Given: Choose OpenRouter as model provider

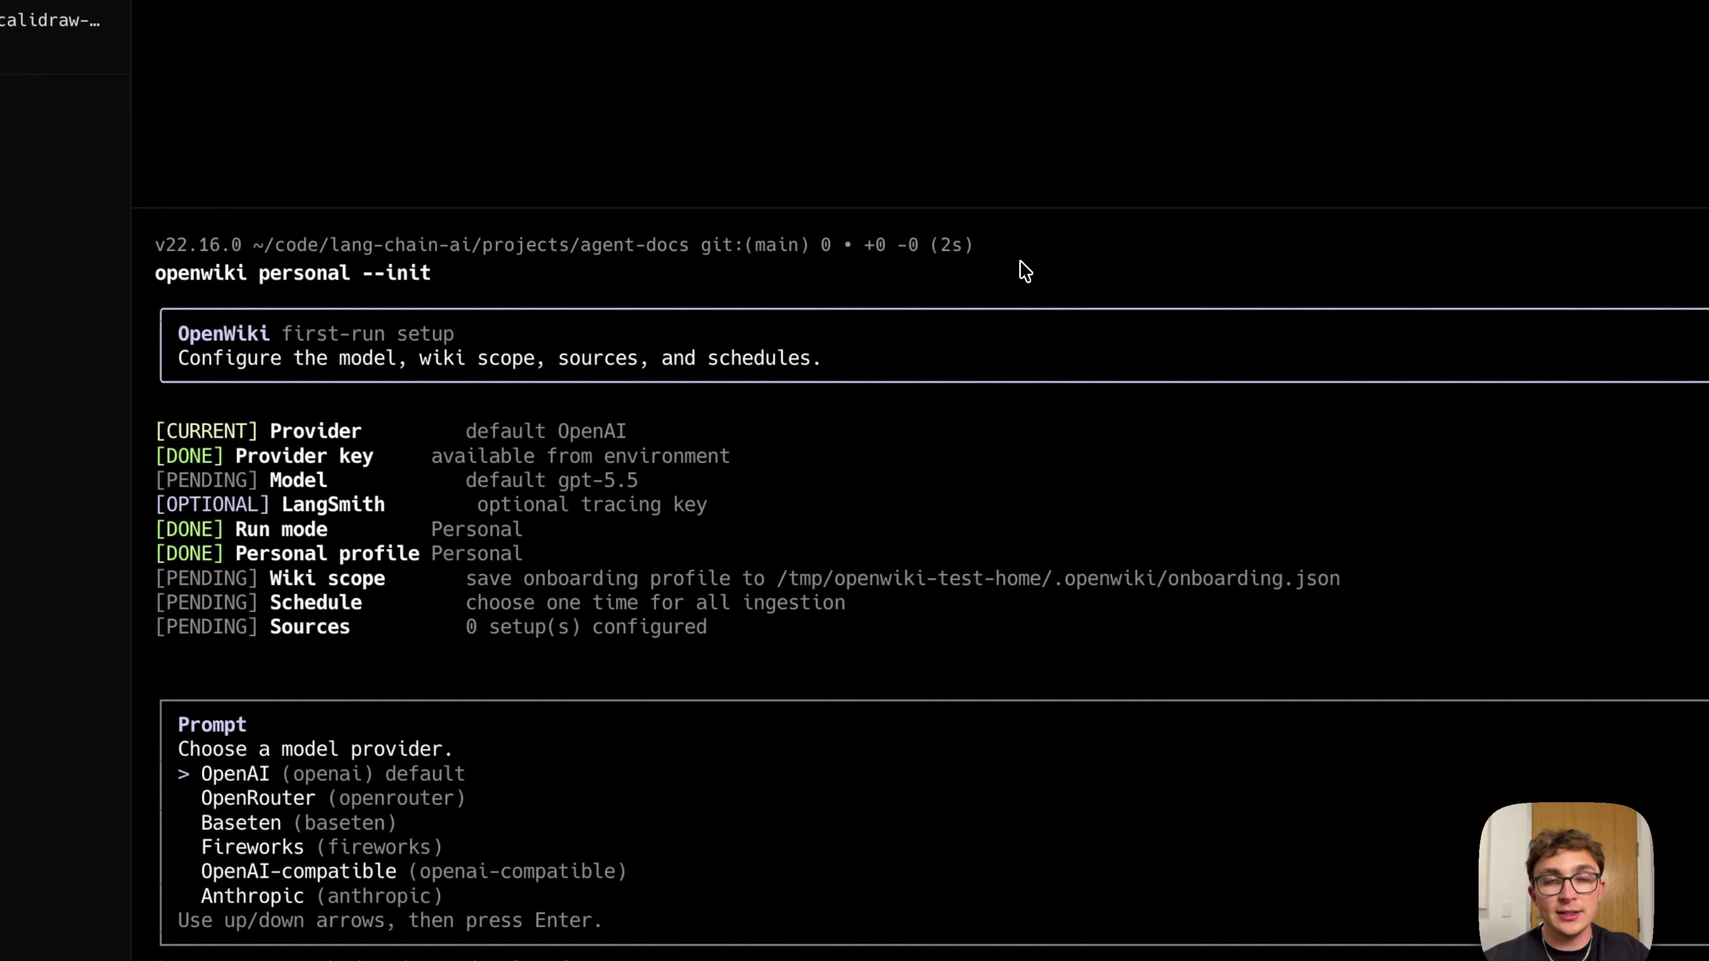Looking at the screenshot, I should pos(333,799).
